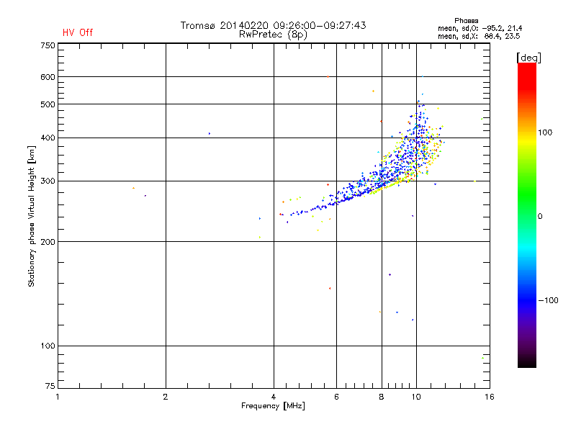Click the 'Phases' header text
The width and height of the screenshot is (576, 432).
click(466, 21)
